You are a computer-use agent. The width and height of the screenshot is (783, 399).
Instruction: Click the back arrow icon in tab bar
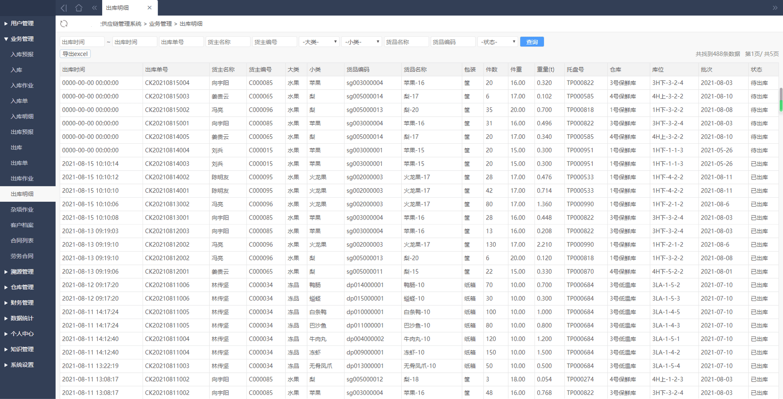[63, 8]
